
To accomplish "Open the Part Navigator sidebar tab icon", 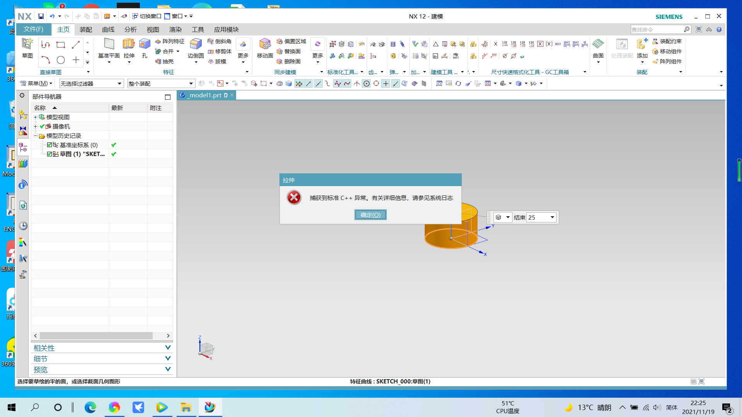I will click(x=23, y=147).
